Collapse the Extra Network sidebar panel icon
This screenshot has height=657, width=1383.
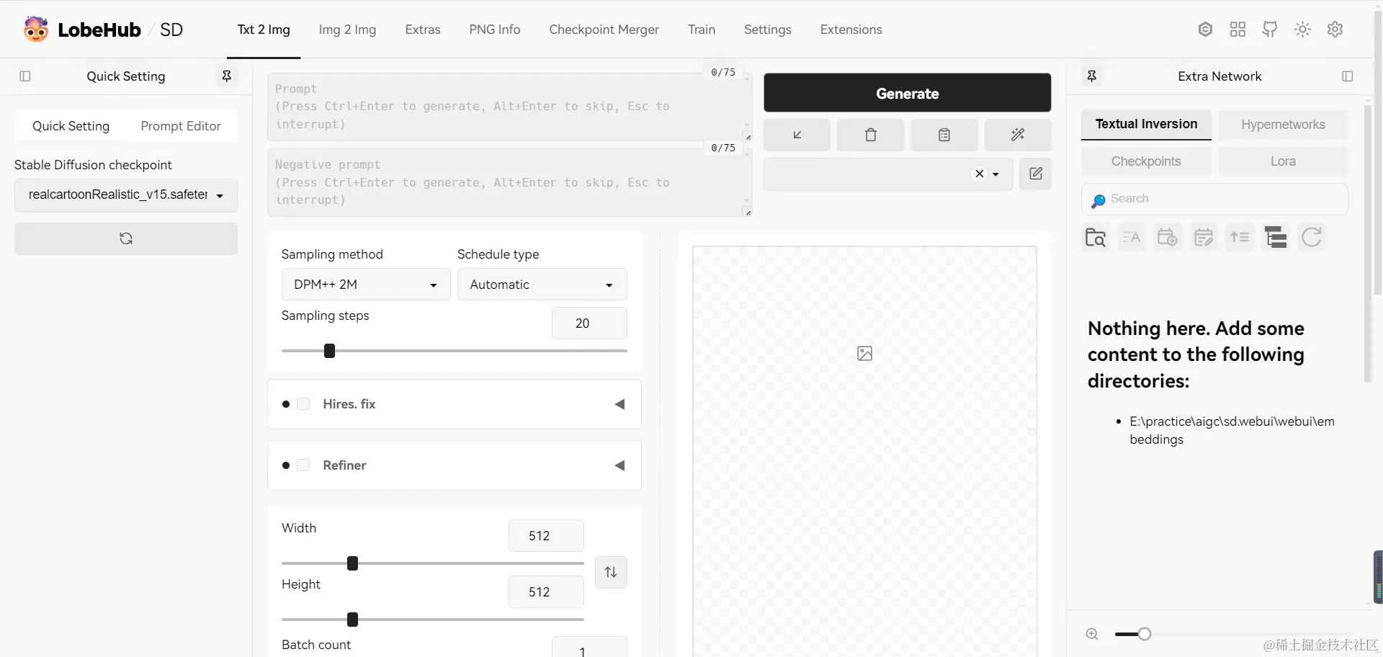[x=1348, y=76]
